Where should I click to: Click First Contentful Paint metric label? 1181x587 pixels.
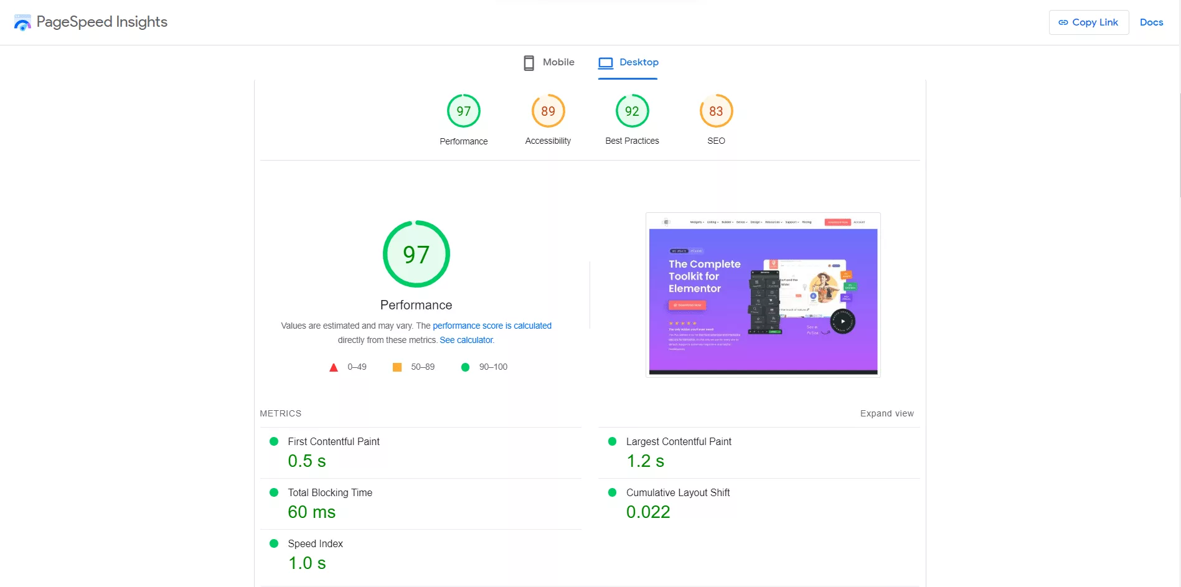point(334,441)
